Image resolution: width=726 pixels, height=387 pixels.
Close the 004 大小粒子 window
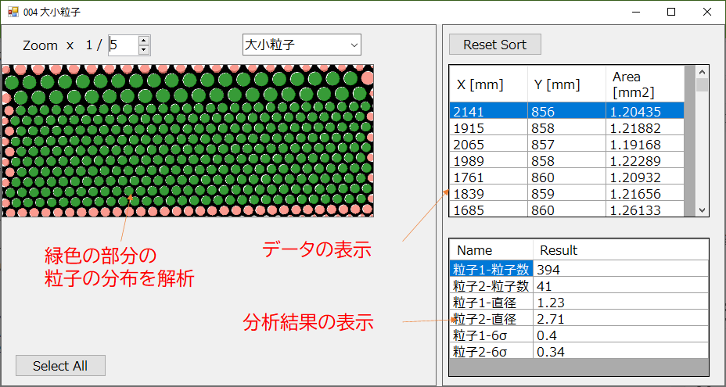pos(707,12)
